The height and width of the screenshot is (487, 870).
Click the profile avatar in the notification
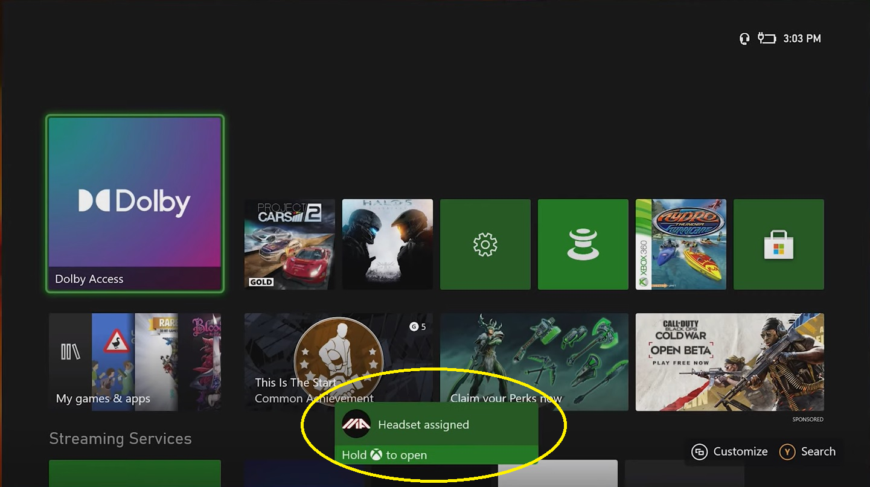coord(356,424)
